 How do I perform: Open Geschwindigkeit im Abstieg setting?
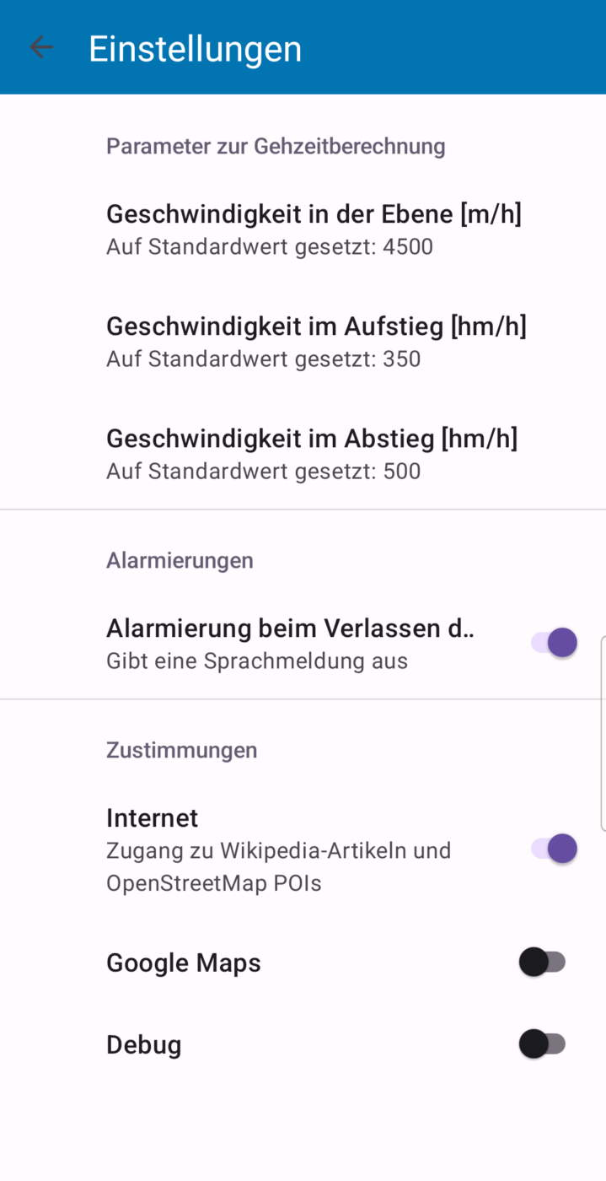[311, 439]
